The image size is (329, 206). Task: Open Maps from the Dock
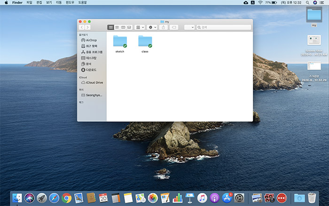[x=141, y=198]
